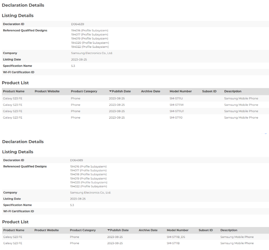Click the Publish Date sort arrow in the D064989 product list
Image resolution: width=269 pixels, height=250 pixels.
[x=109, y=230]
